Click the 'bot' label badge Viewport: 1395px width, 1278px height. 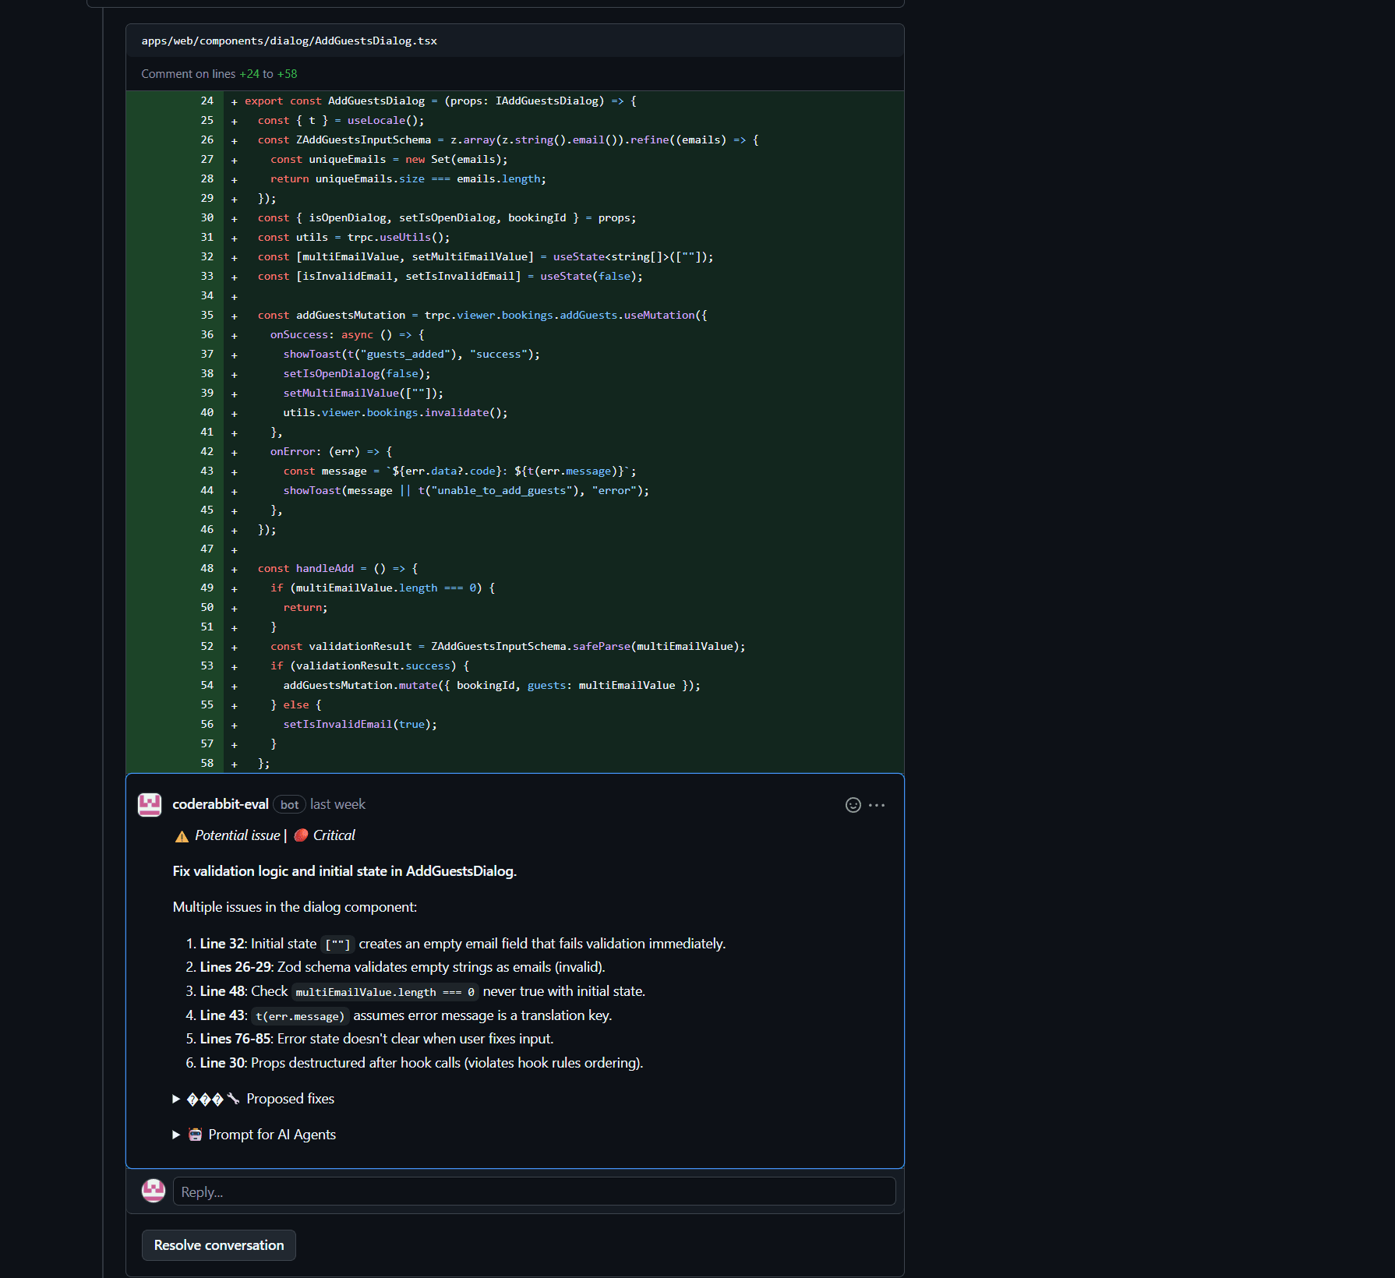(289, 805)
